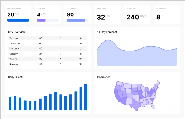Click the Completion 90% progress bar

pos(77,20)
